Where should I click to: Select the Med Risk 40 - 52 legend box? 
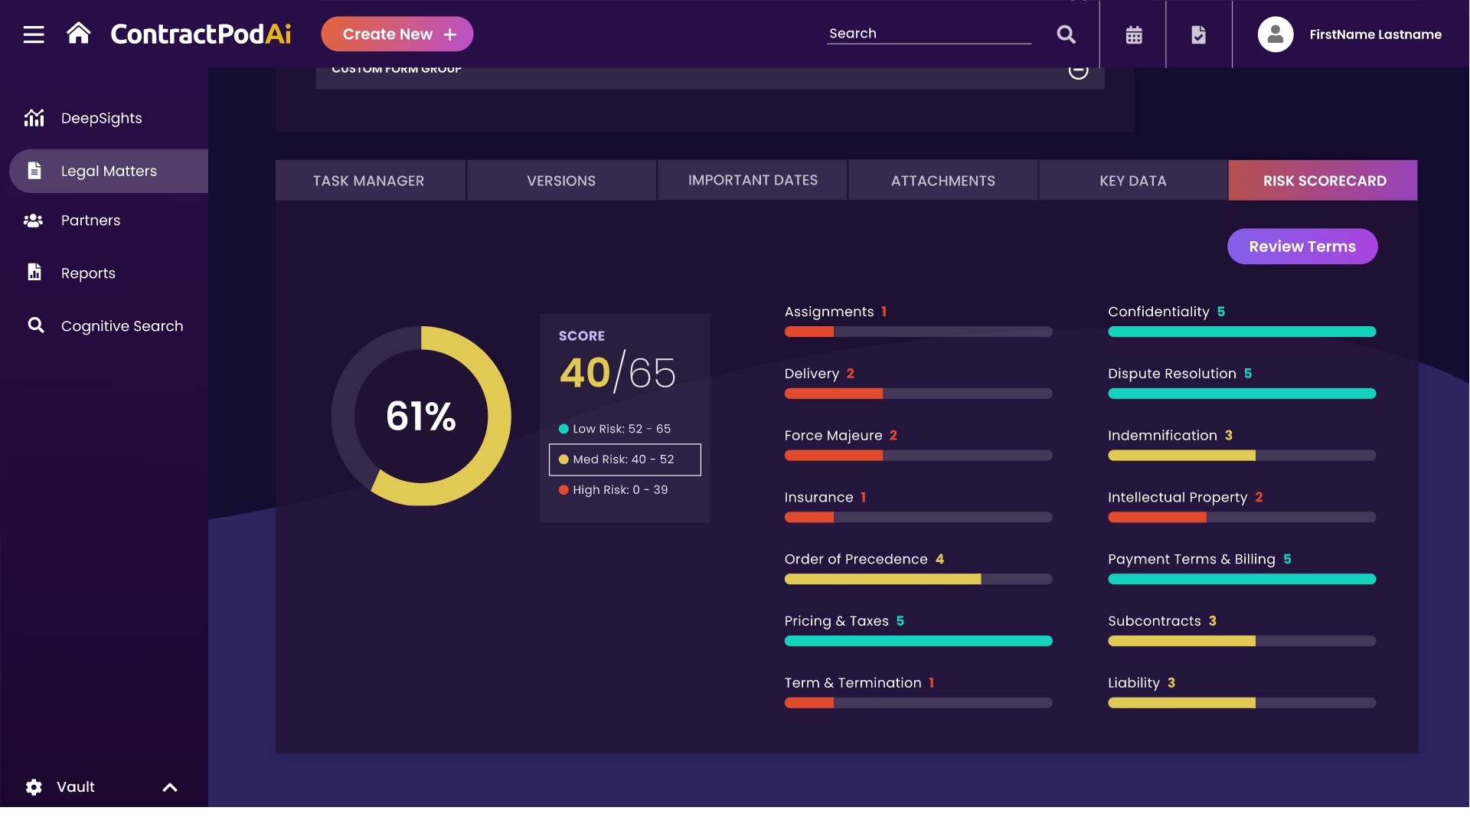(625, 459)
